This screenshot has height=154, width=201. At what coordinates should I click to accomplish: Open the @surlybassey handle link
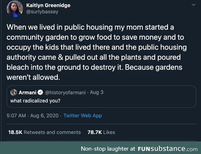pyautogui.click(x=42, y=12)
